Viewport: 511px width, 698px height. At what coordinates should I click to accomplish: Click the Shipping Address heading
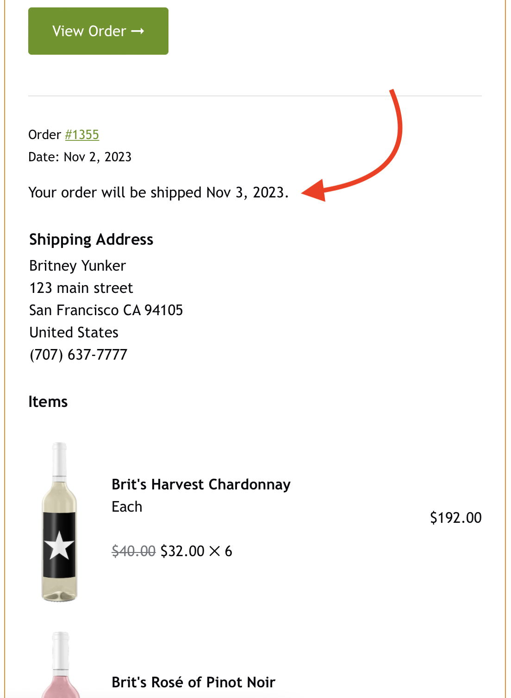pyautogui.click(x=91, y=240)
